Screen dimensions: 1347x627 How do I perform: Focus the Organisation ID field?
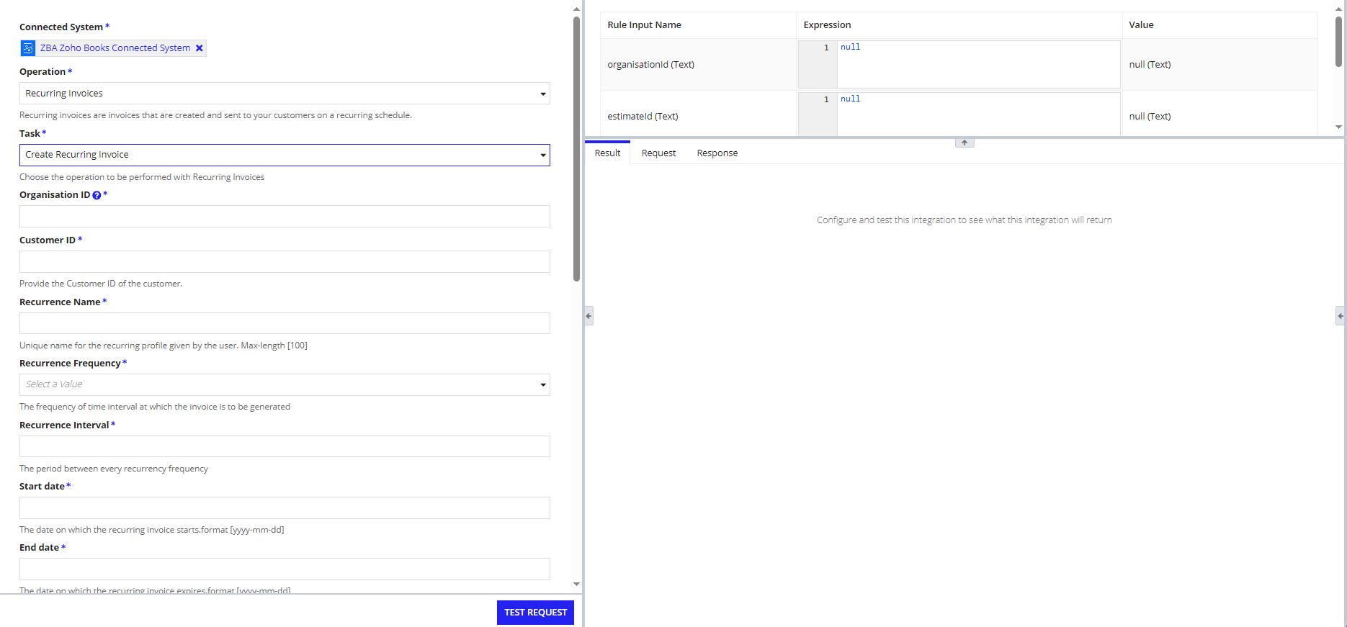(x=285, y=216)
